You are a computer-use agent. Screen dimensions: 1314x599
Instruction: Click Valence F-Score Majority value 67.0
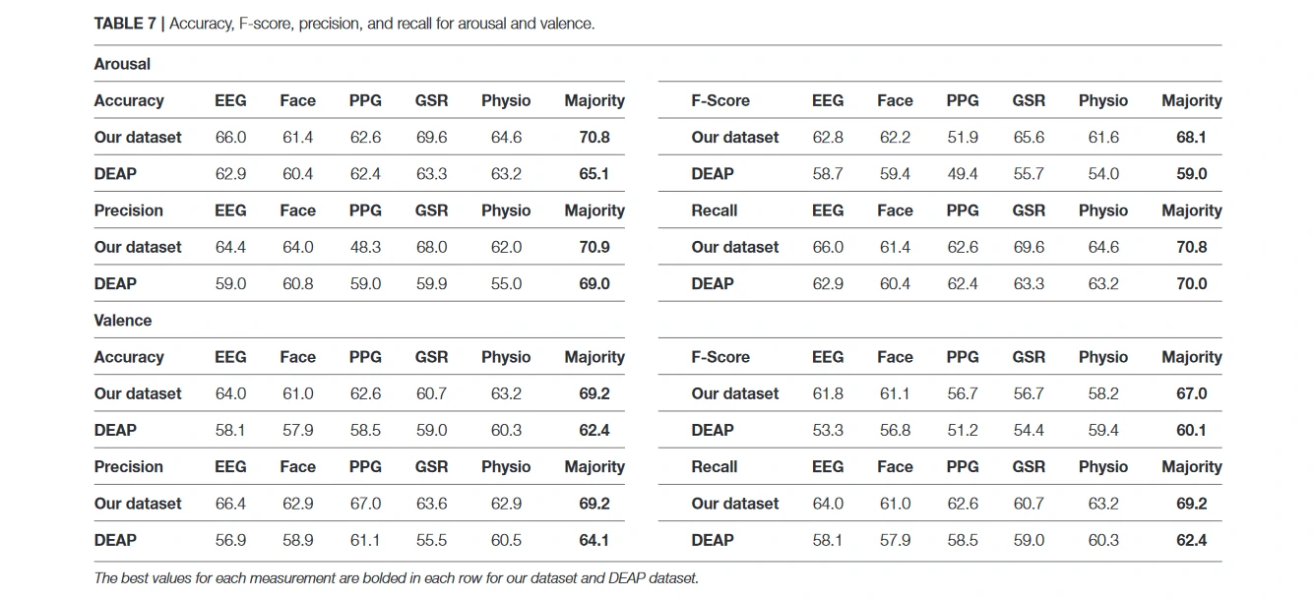pos(1191,393)
